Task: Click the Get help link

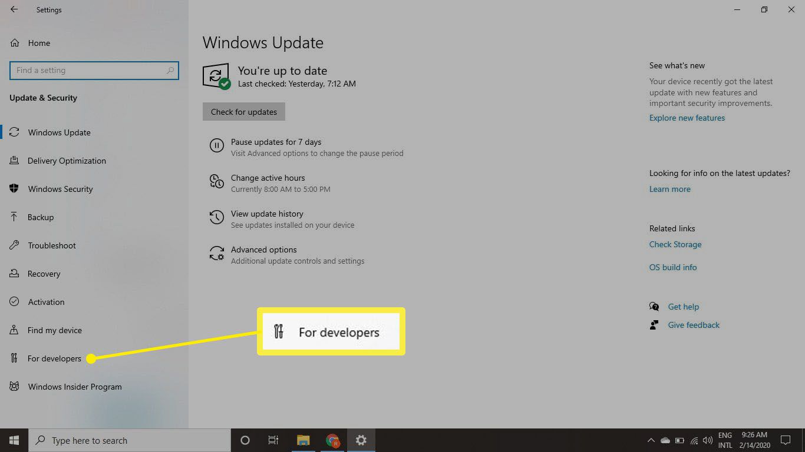Action: pos(684,307)
